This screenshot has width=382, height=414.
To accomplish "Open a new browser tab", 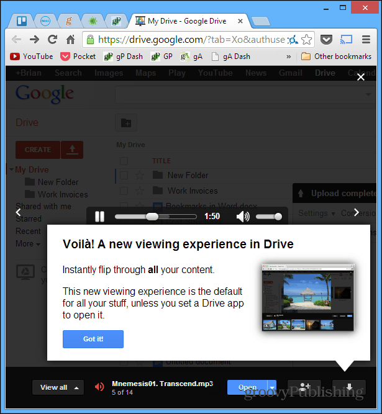I will [x=261, y=22].
